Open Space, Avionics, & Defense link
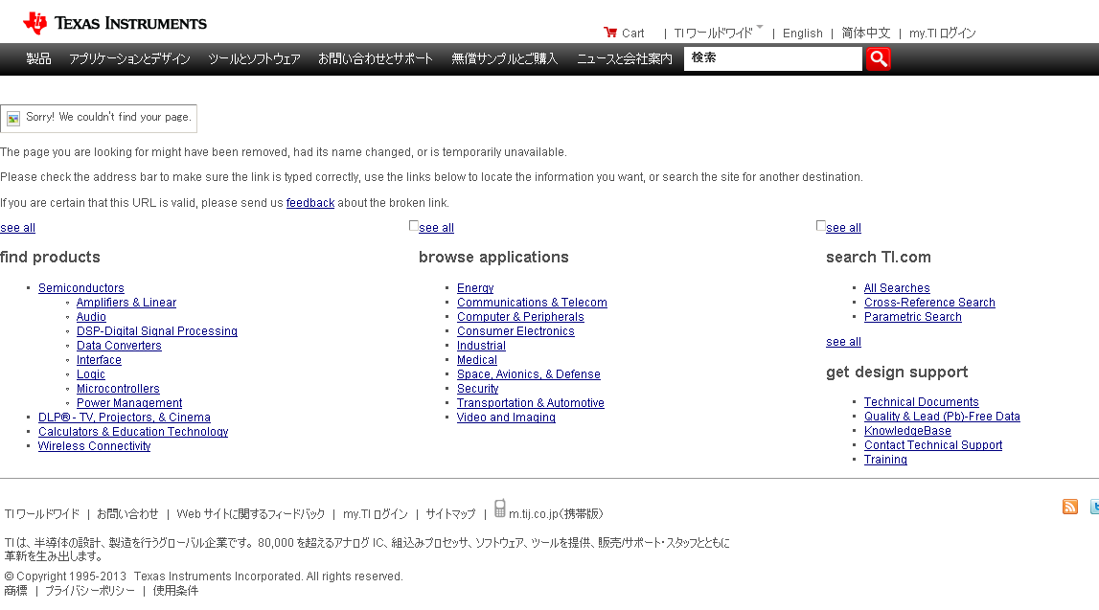Image resolution: width=1099 pixels, height=610 pixels. 529,374
